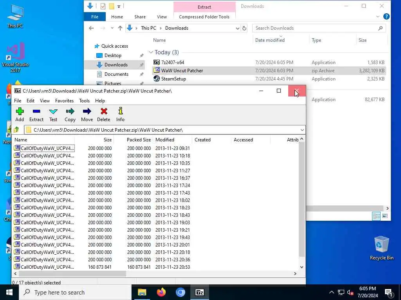This screenshot has height=300, width=401.
Task: Switch Explorer to large thumbnails view icon
Action: 385,216
